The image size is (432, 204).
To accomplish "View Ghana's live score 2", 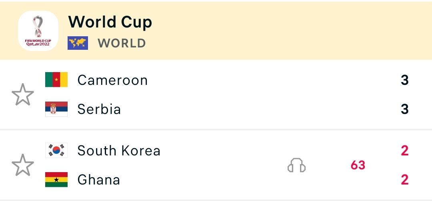I will click(404, 180).
